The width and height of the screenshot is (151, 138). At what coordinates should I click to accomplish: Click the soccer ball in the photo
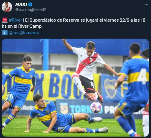point(96,107)
